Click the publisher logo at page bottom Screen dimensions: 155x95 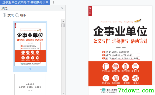click(x=104, y=90)
